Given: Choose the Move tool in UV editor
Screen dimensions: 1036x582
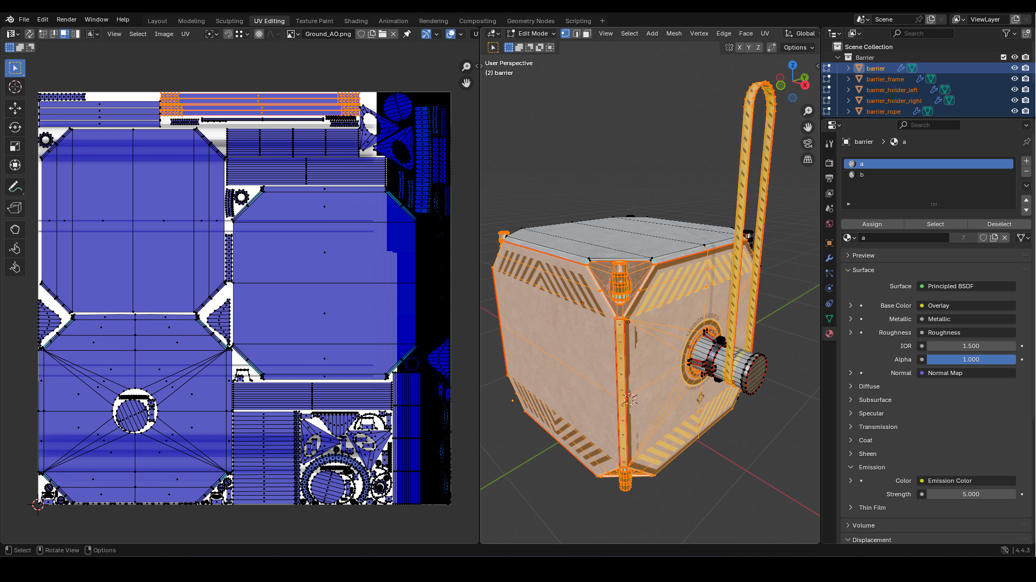Looking at the screenshot, I should [15, 108].
